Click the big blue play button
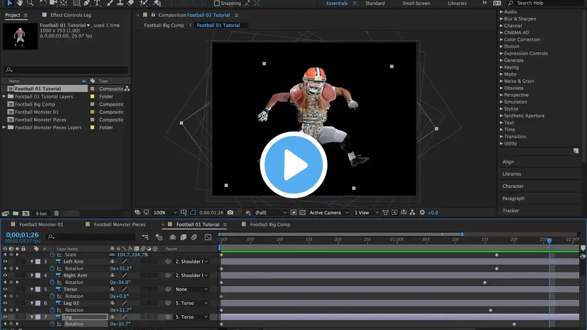The height and width of the screenshot is (330, 587). tap(293, 165)
